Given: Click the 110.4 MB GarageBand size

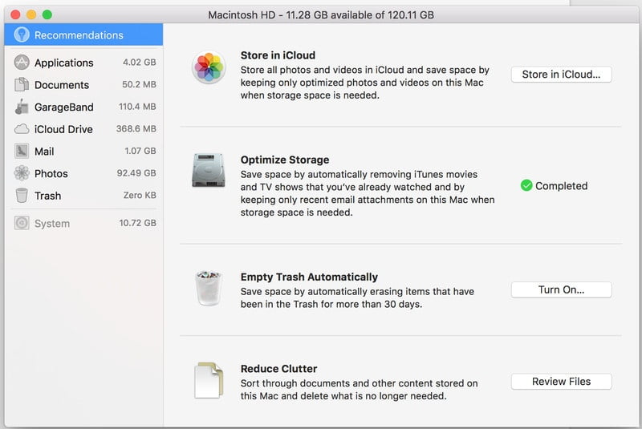Looking at the screenshot, I should (137, 107).
